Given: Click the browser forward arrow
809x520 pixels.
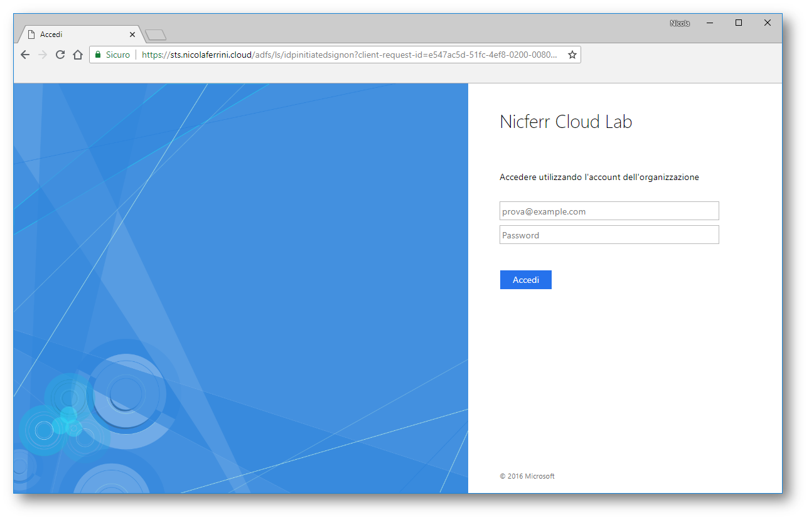Looking at the screenshot, I should [x=43, y=55].
